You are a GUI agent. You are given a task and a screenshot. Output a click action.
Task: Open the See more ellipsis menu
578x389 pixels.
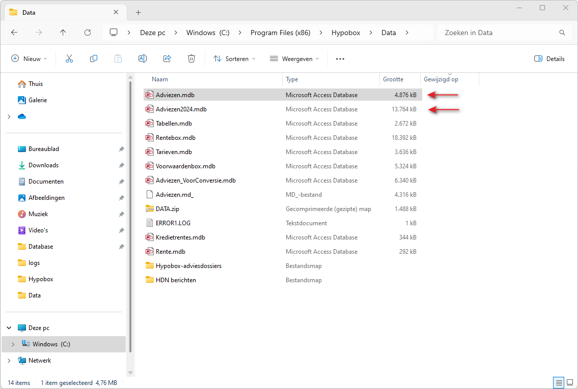coord(340,59)
